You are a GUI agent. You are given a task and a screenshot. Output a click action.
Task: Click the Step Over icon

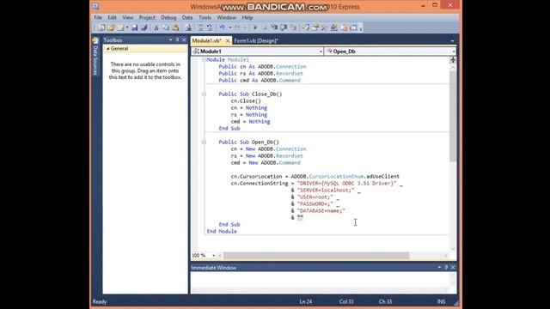284,27
